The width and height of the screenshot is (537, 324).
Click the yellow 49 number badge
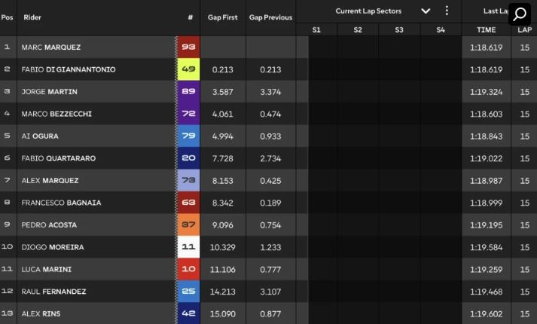[188, 69]
